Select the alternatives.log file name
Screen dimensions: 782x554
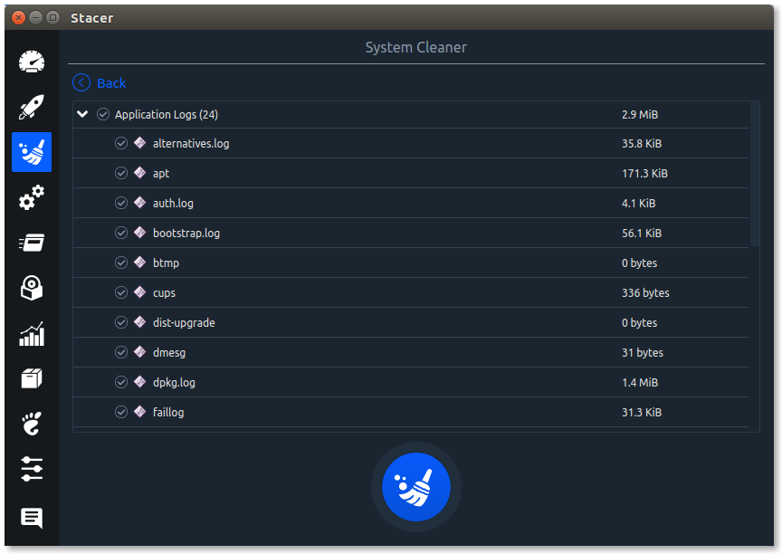191,144
